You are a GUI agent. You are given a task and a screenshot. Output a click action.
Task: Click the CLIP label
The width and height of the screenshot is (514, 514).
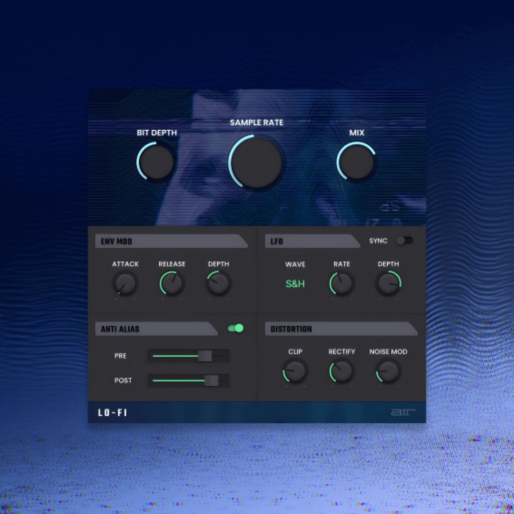point(295,352)
